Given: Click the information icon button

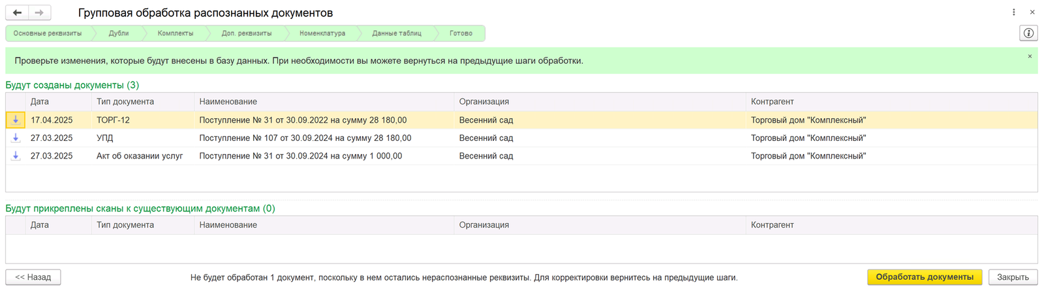Looking at the screenshot, I should tap(1028, 33).
